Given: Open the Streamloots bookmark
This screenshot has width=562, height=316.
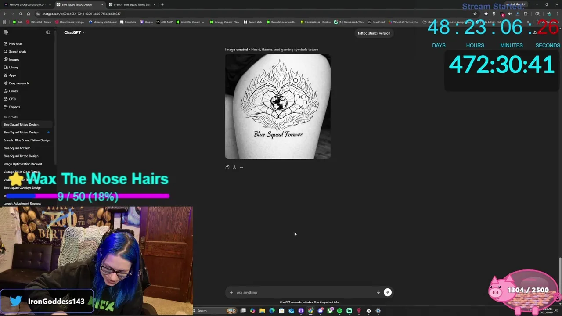Looking at the screenshot, I should (x=69, y=22).
